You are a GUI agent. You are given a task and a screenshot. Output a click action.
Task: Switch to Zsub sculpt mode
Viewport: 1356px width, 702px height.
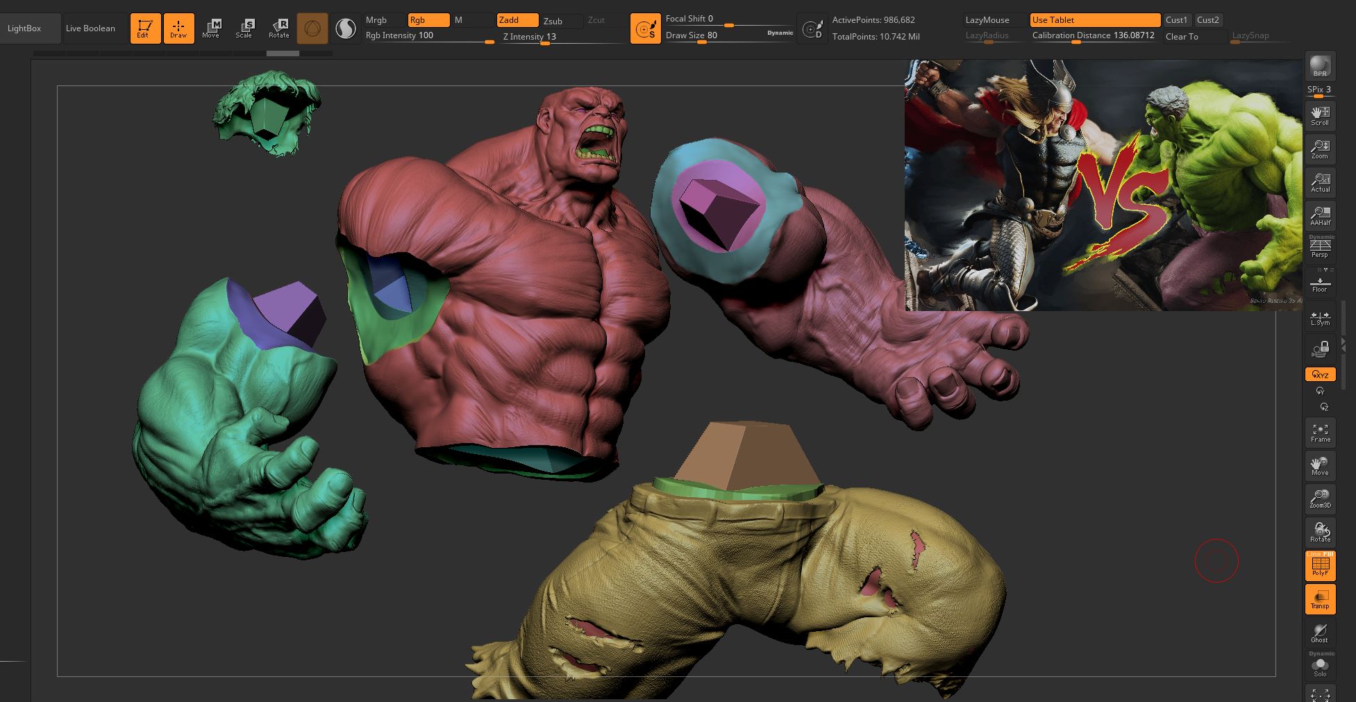pyautogui.click(x=562, y=21)
